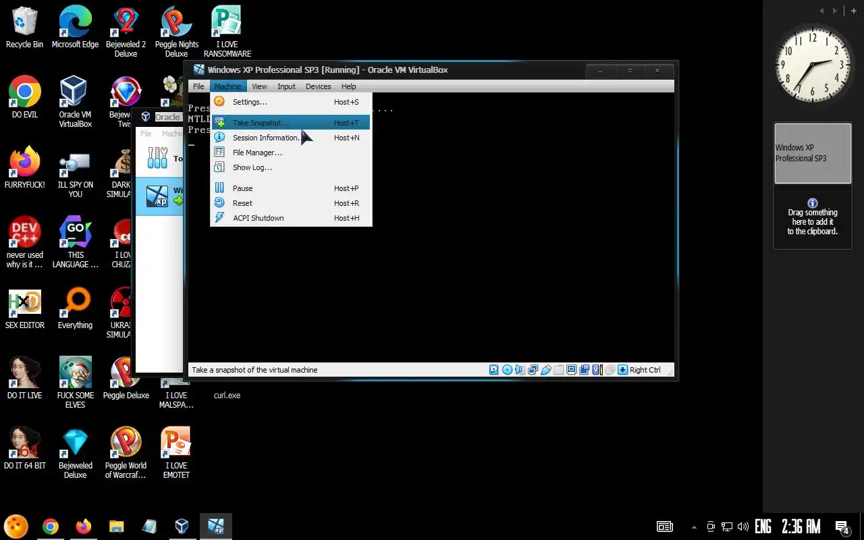The width and height of the screenshot is (864, 540).
Task: Click the shared folders status icon
Action: [x=558, y=370]
